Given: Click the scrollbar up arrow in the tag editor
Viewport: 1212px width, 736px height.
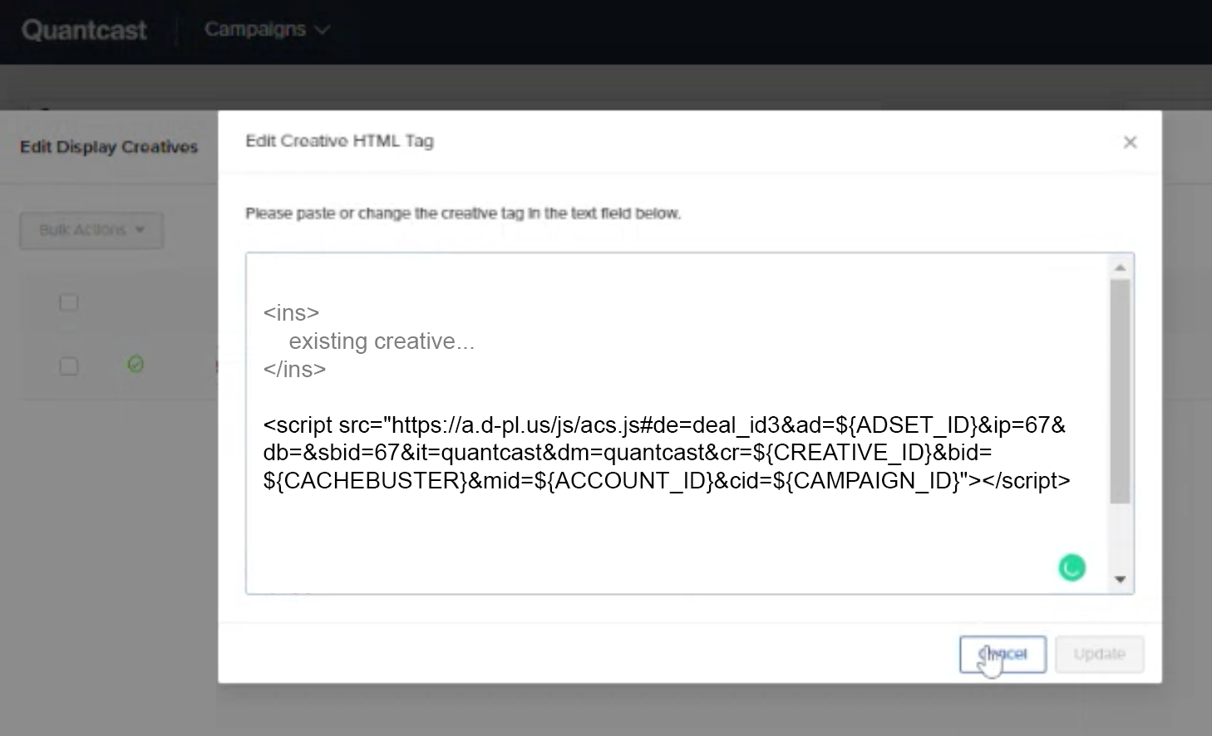Looking at the screenshot, I should [x=1120, y=265].
